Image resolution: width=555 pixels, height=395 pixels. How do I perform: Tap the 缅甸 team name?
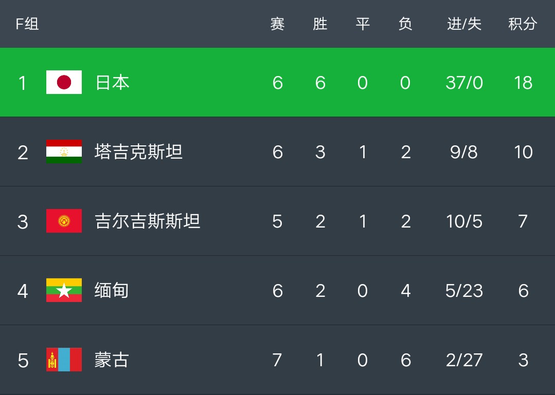click(111, 290)
